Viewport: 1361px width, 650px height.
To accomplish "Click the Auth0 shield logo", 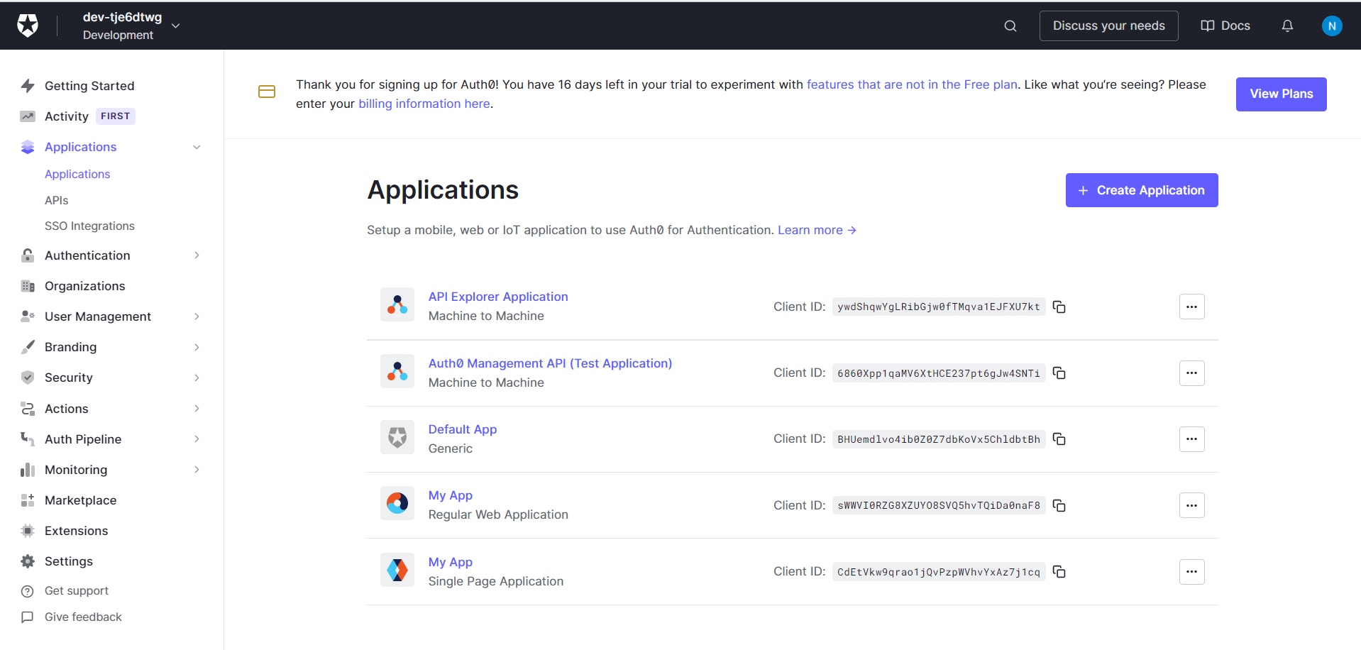I will point(28,26).
